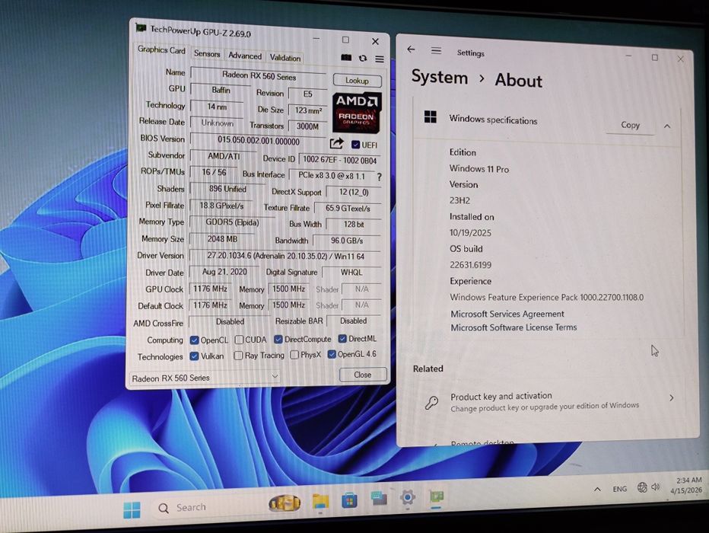Screen dimensions: 709x533
Task: Toggle the OpenCL checkbox
Action: pyautogui.click(x=195, y=340)
